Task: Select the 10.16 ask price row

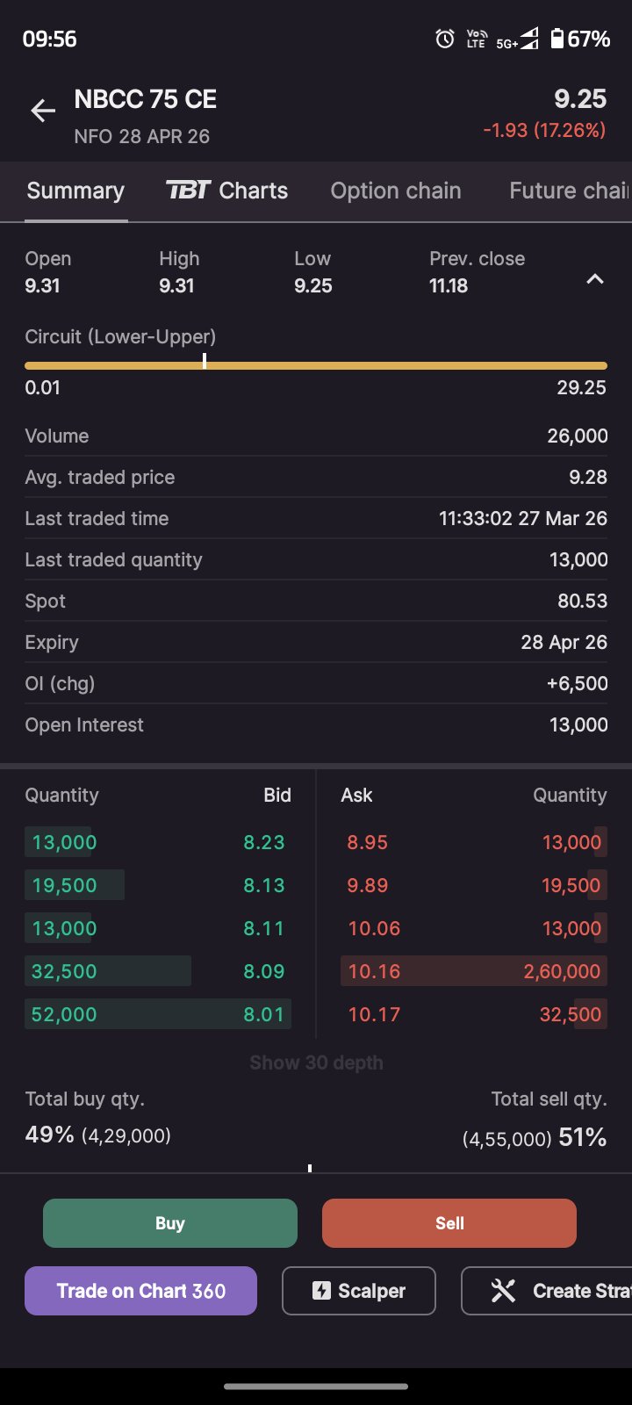Action: pyautogui.click(x=474, y=971)
